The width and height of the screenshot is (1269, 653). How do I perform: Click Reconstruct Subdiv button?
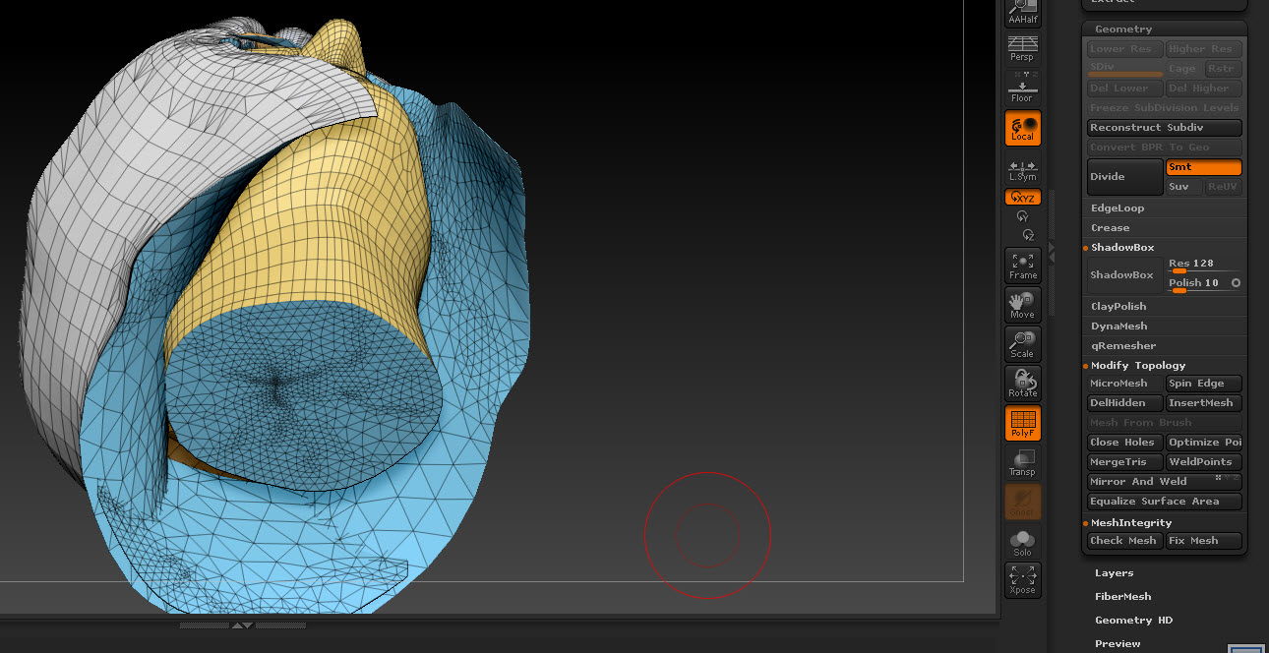1165,128
